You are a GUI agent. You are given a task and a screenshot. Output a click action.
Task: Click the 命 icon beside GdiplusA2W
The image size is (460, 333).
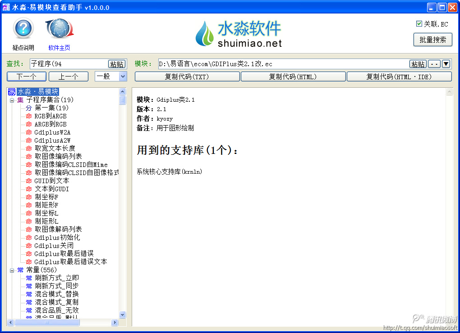point(28,140)
